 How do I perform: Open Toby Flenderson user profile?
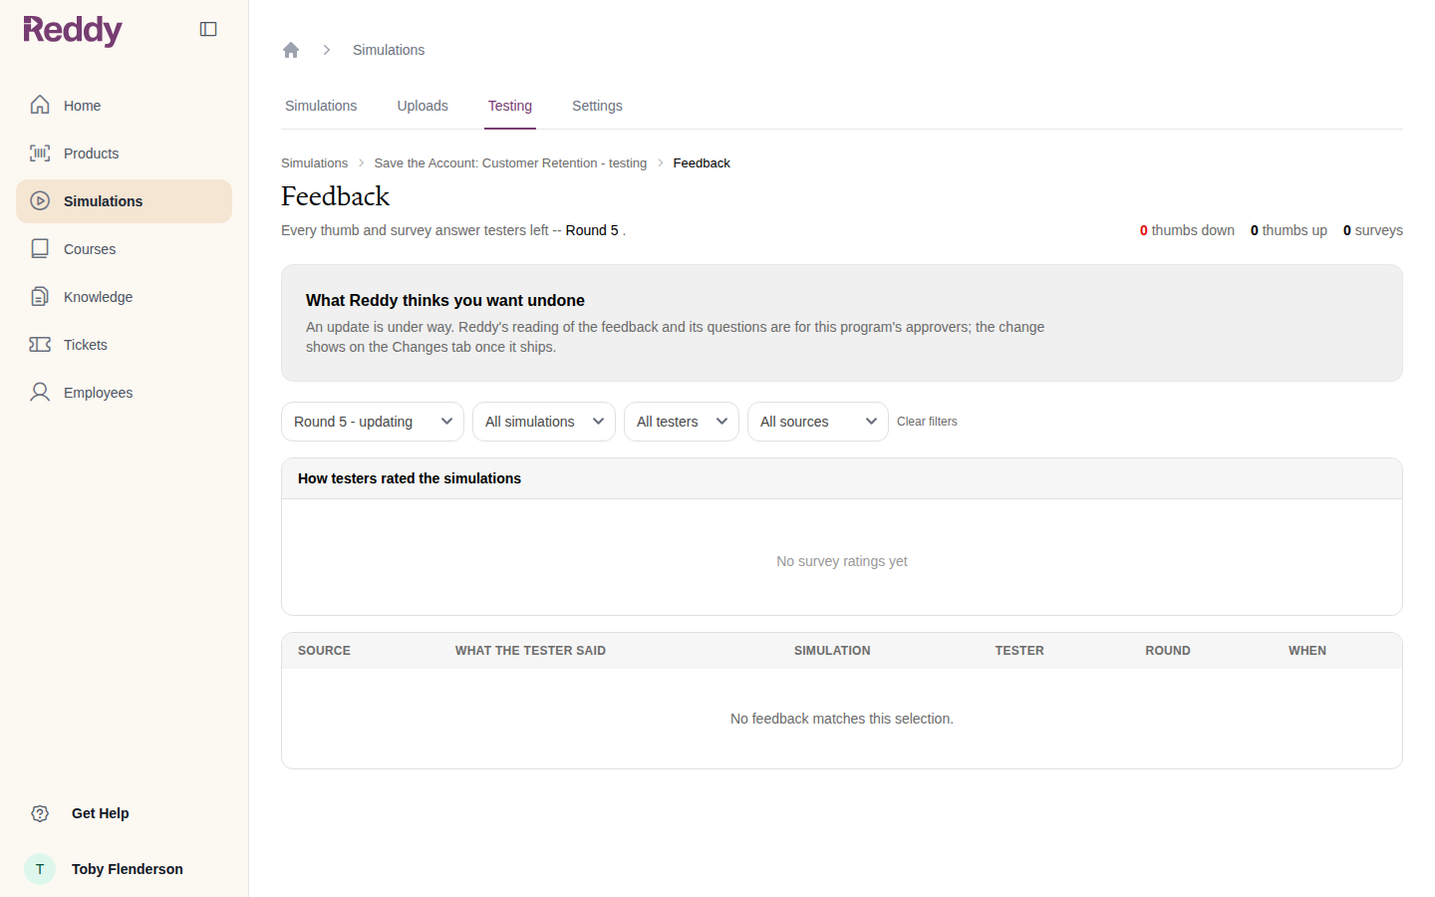tap(104, 869)
